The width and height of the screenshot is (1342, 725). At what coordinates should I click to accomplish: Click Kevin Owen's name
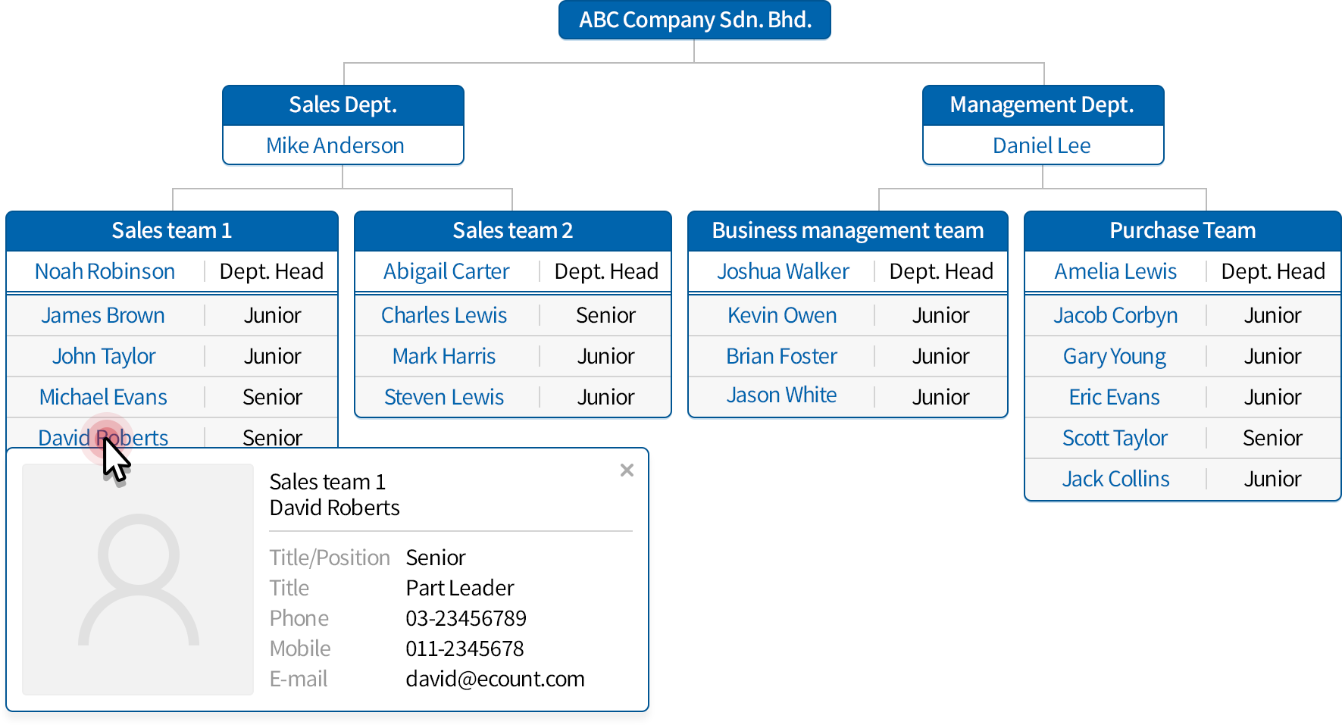(x=782, y=315)
